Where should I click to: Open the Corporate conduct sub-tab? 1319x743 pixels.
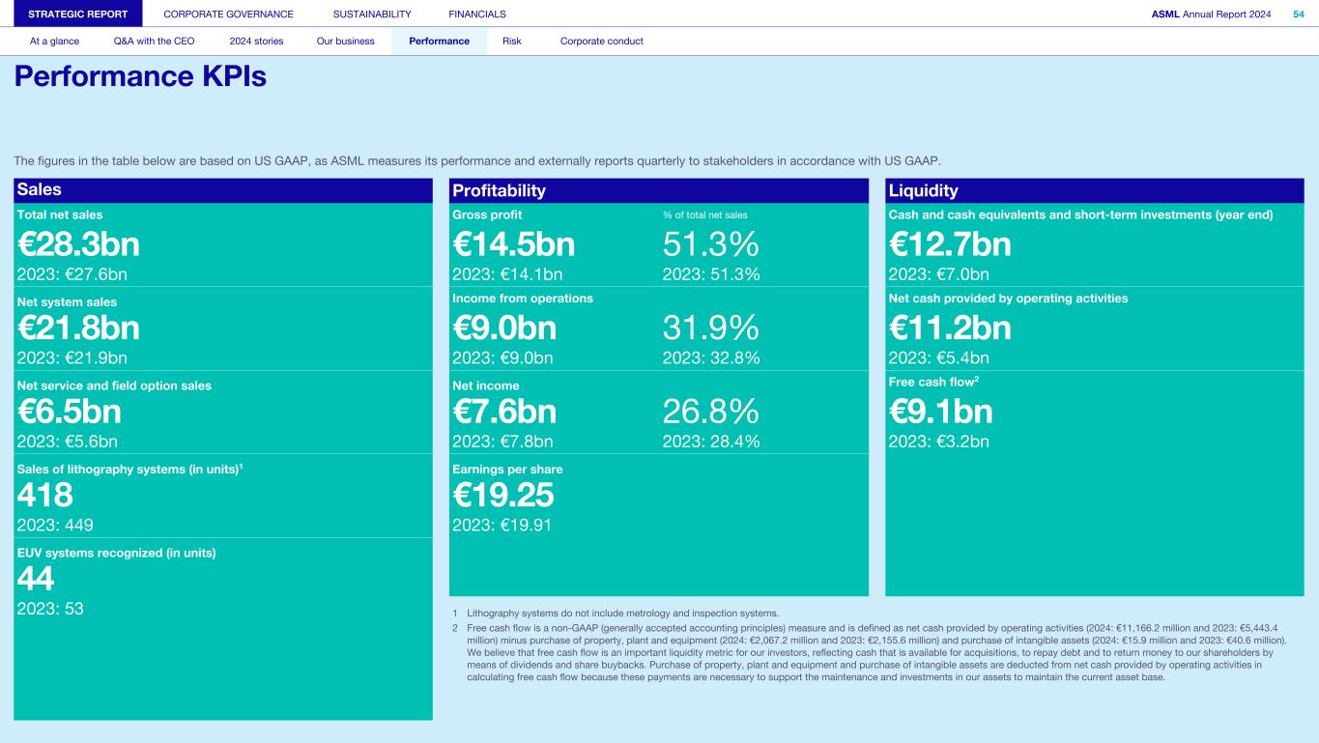pyautogui.click(x=601, y=42)
